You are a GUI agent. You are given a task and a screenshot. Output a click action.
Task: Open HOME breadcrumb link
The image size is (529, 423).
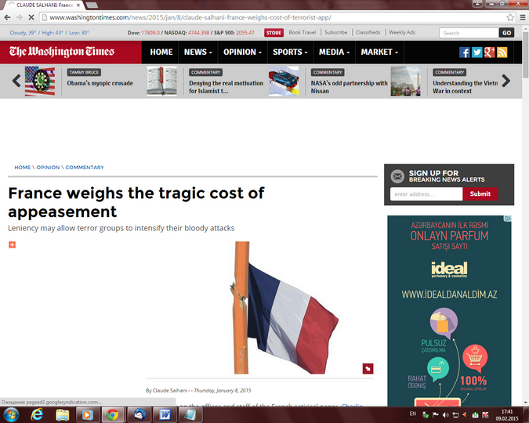tap(22, 168)
